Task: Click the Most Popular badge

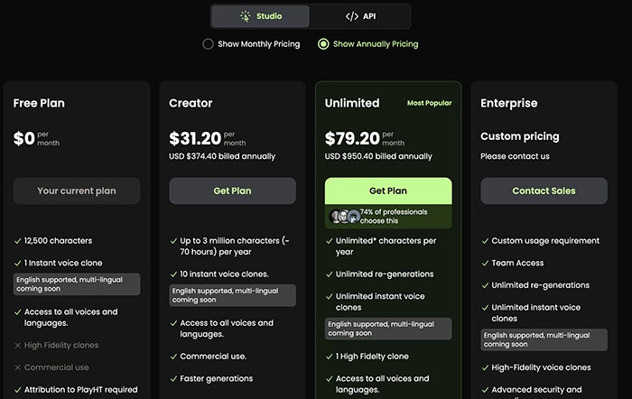Action: (428, 103)
